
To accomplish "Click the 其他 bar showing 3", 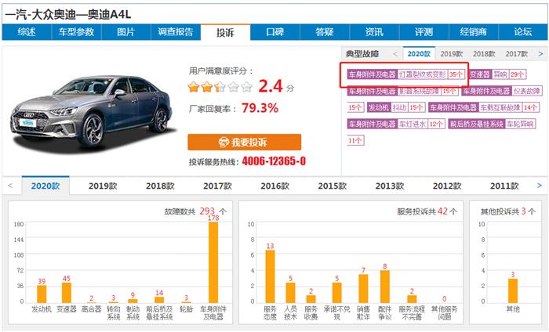I will click(513, 290).
